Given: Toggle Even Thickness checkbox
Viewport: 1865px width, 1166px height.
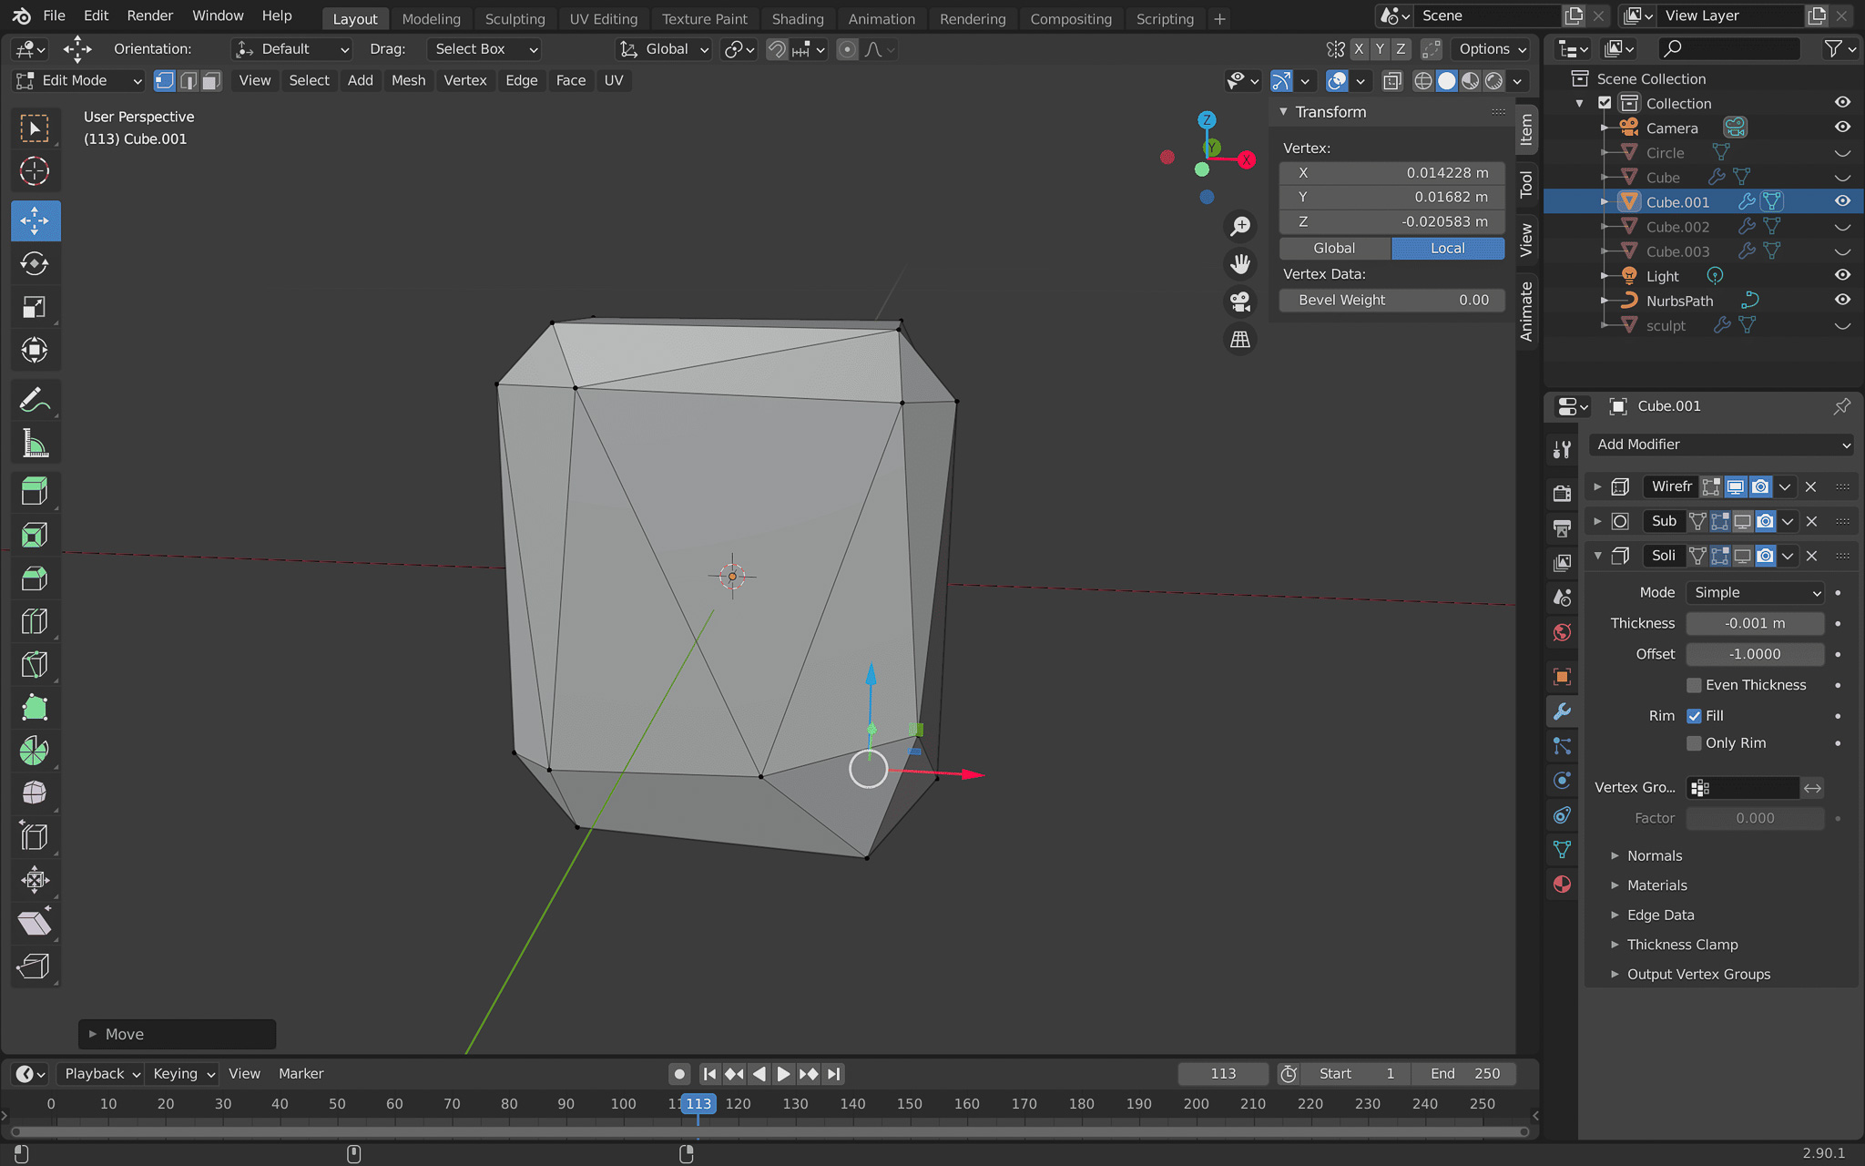Looking at the screenshot, I should [1694, 685].
